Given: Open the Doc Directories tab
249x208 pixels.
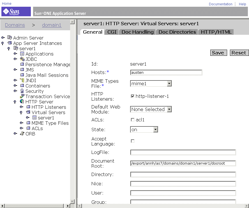Looking at the screenshot, I should click(x=177, y=32).
